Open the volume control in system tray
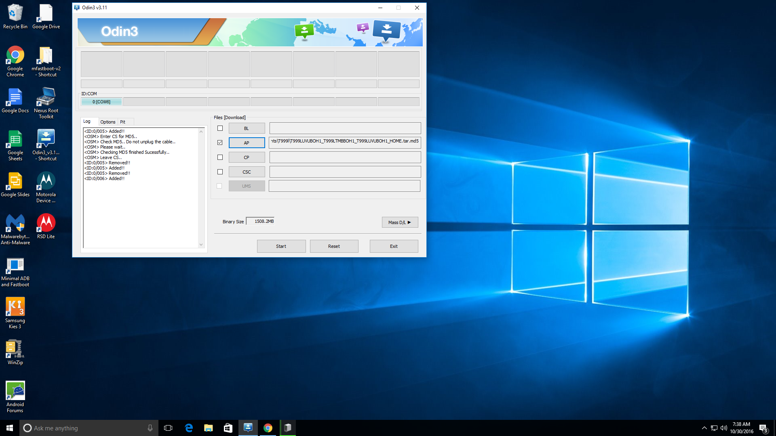Viewport: 776px width, 436px height. click(724, 428)
